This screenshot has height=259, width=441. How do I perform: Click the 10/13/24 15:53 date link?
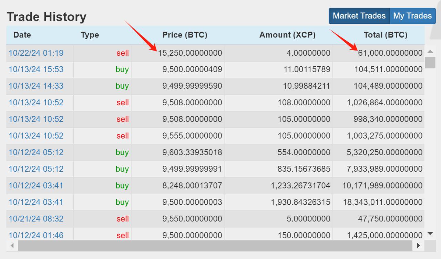[36, 69]
